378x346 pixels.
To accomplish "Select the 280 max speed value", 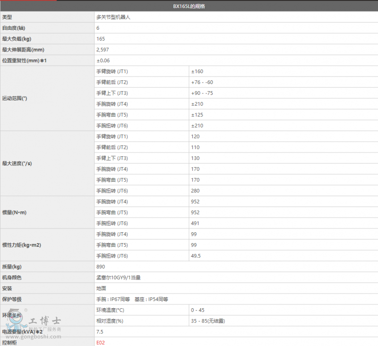I will pos(195,191).
